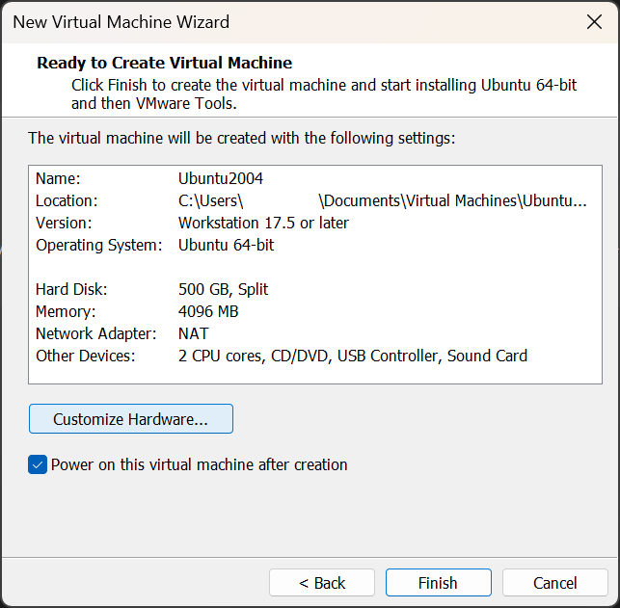Cancel the New Virtual Machine Wizard
Viewport: 620px width, 608px height.
pos(555,583)
